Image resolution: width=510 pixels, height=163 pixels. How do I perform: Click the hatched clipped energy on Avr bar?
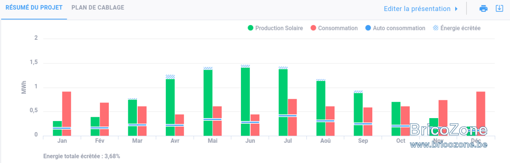pos(170,77)
